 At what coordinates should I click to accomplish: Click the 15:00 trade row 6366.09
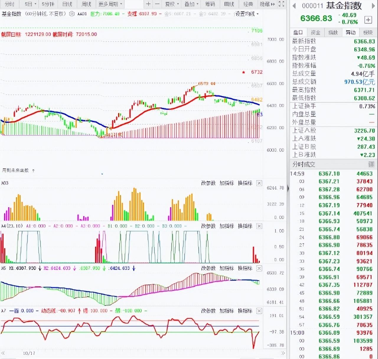(332, 333)
